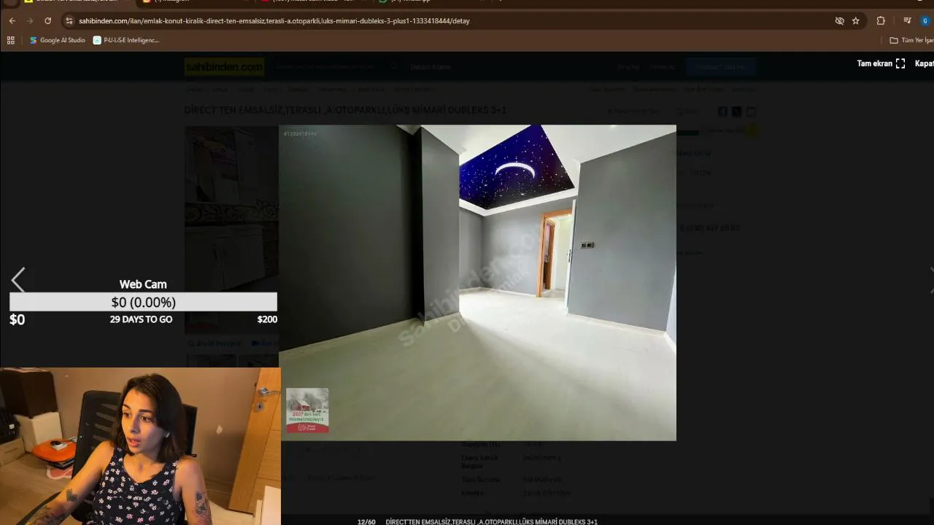Open the site information icon in address bar
Screen dimensions: 934x525
(69, 21)
